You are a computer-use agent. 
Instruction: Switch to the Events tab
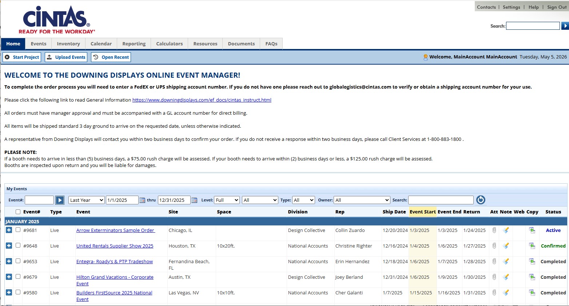[x=39, y=44]
